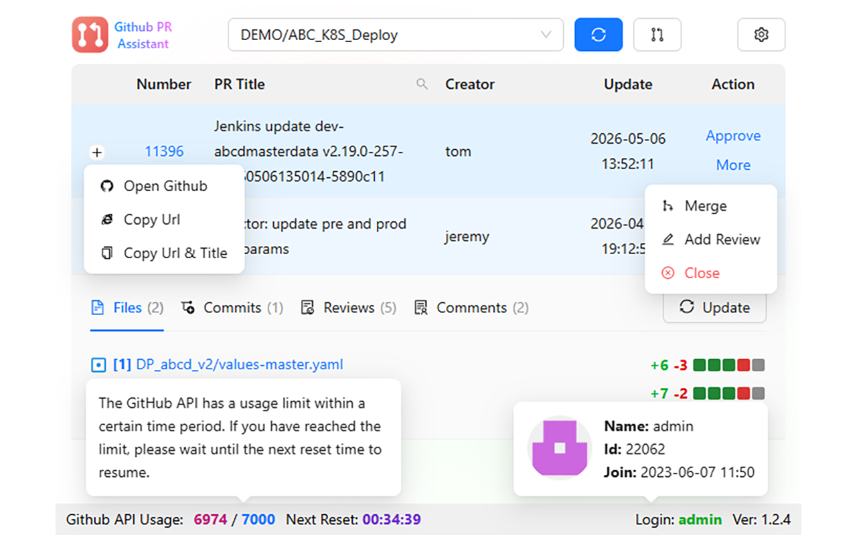
Task: Switch to the Reviews tab
Action: (349, 308)
